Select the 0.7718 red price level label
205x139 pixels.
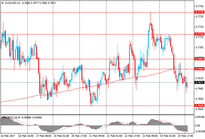199,34
